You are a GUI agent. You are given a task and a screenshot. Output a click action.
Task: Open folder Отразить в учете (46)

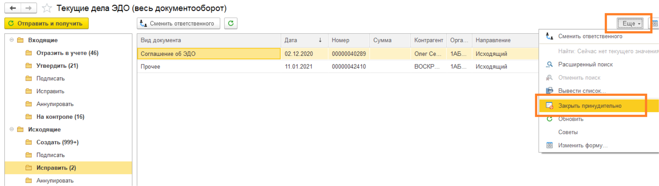tap(67, 53)
